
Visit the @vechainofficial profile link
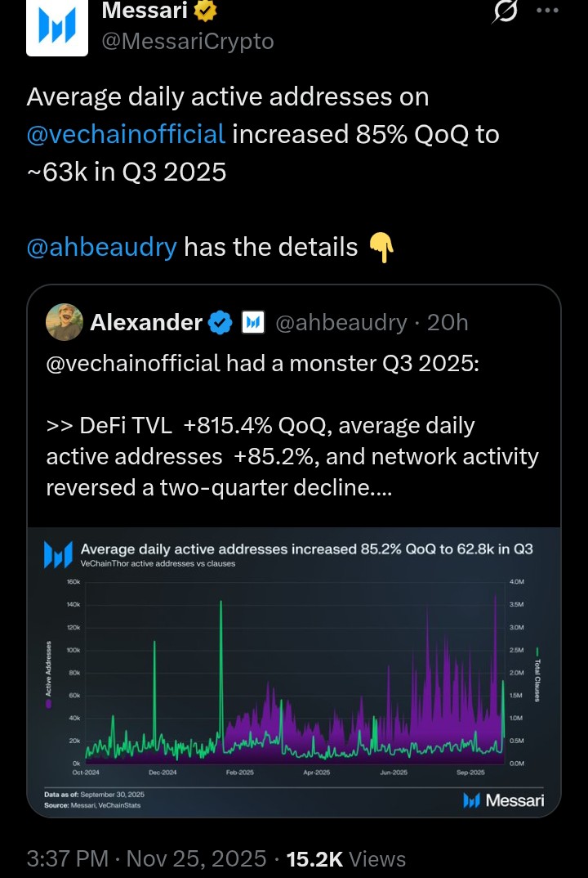[x=127, y=134]
